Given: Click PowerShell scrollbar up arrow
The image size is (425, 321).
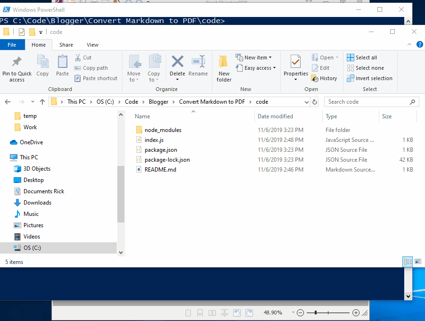Looking at the screenshot, I should coord(408,21).
